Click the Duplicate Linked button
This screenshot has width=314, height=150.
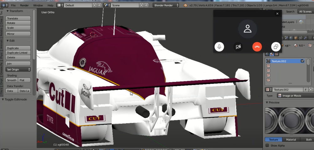[x=18, y=53]
